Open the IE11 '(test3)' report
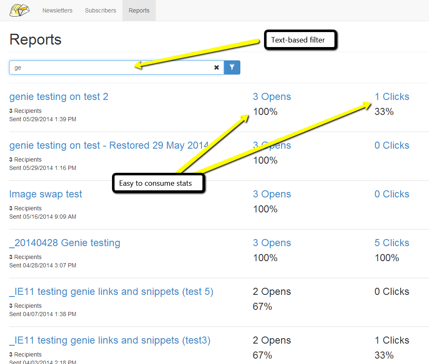The image size is (429, 364). click(x=110, y=340)
